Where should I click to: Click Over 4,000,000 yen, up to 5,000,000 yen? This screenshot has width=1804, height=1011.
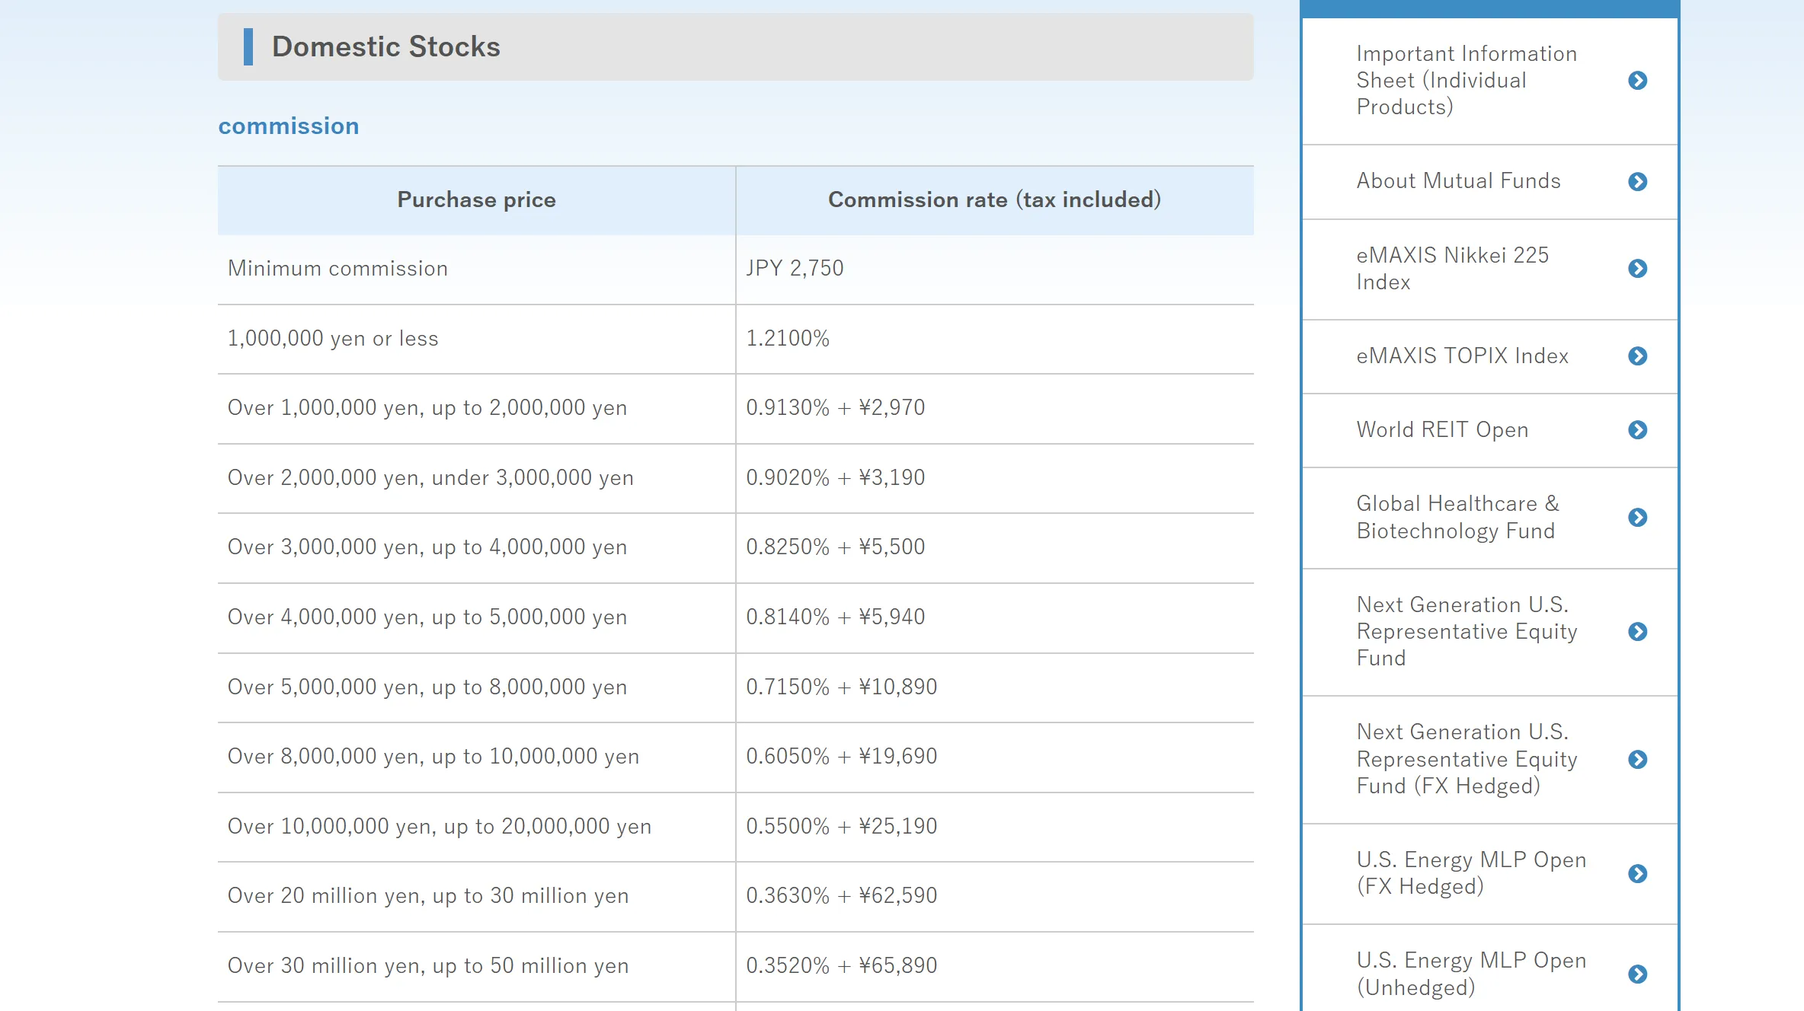click(x=427, y=617)
